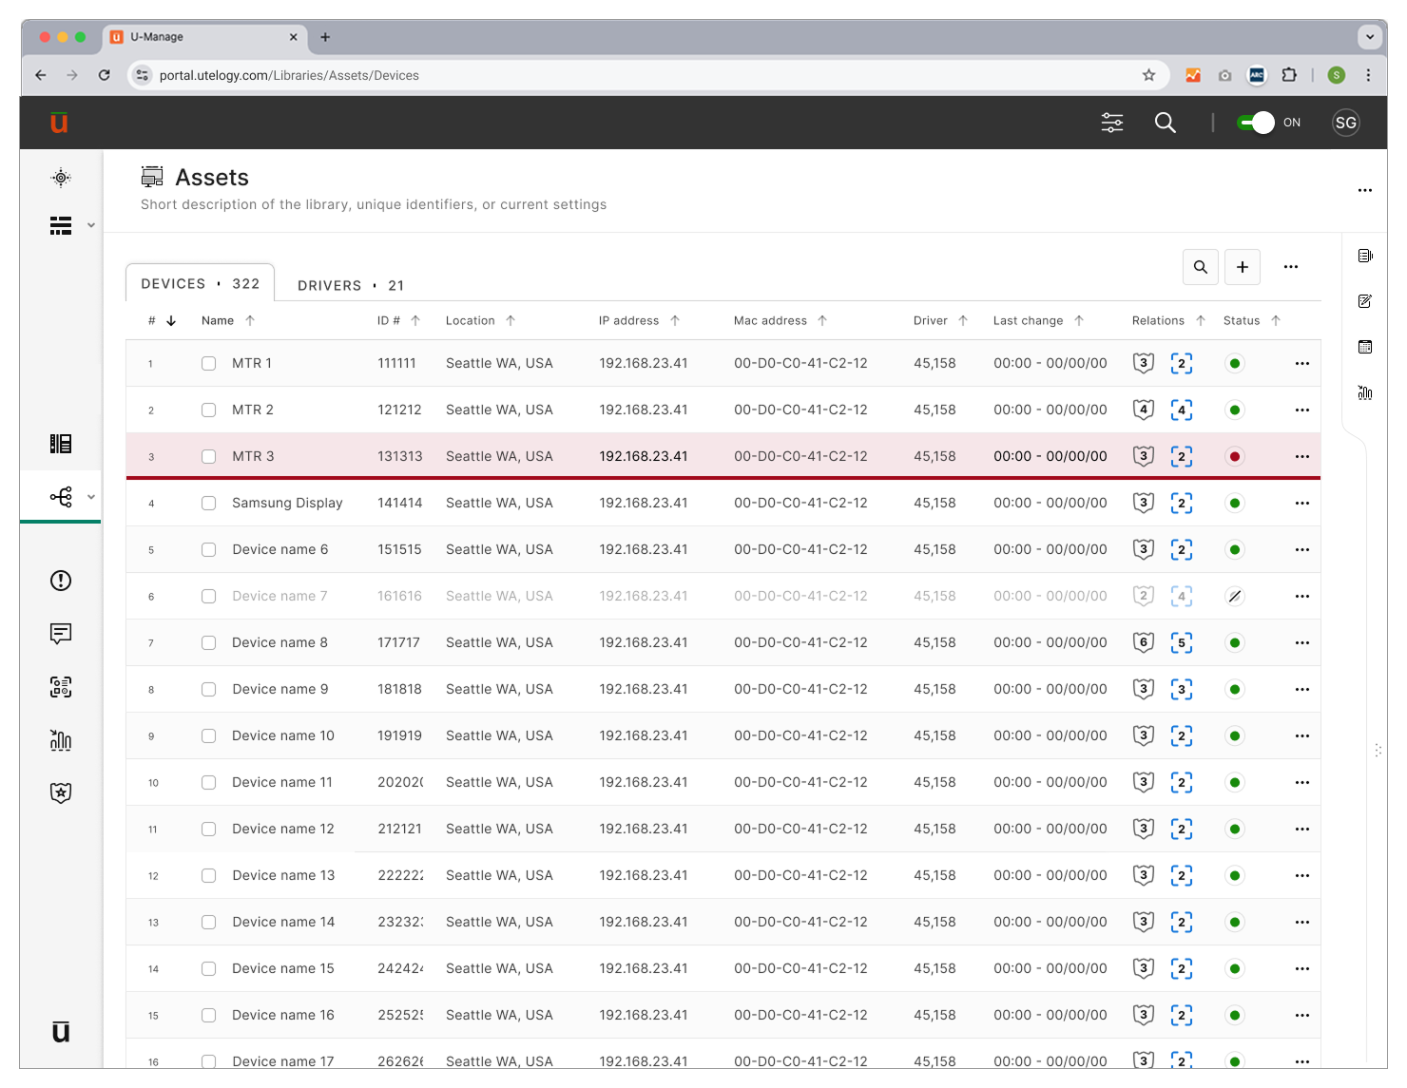The image size is (1407, 1088).
Task: Open the node connections sidebar icon
Action: tap(61, 497)
